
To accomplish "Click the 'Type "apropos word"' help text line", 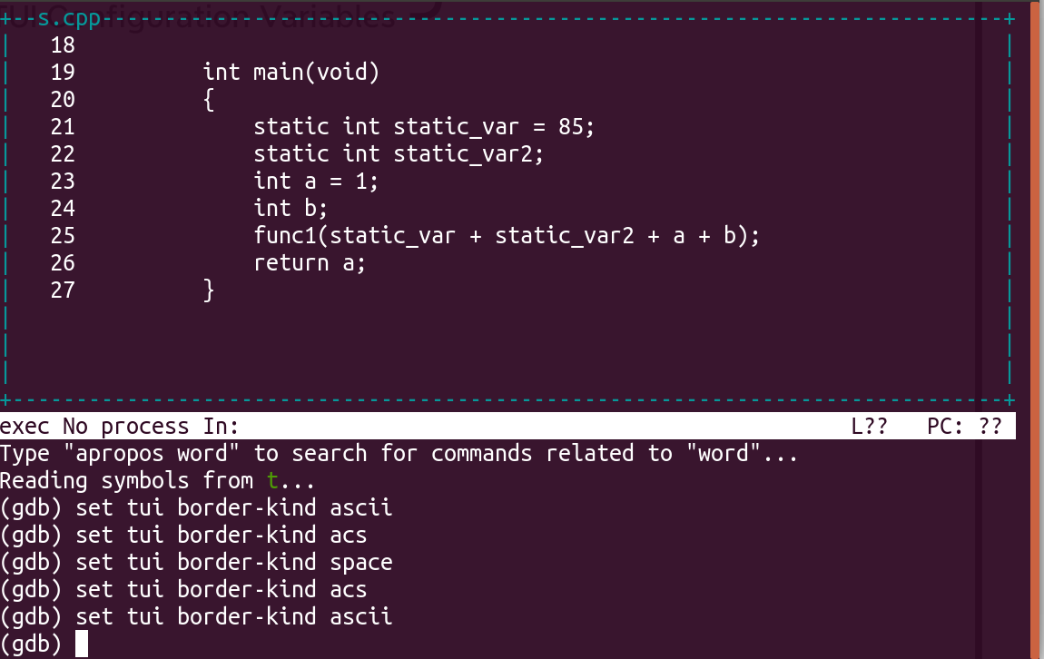I will (399, 453).
